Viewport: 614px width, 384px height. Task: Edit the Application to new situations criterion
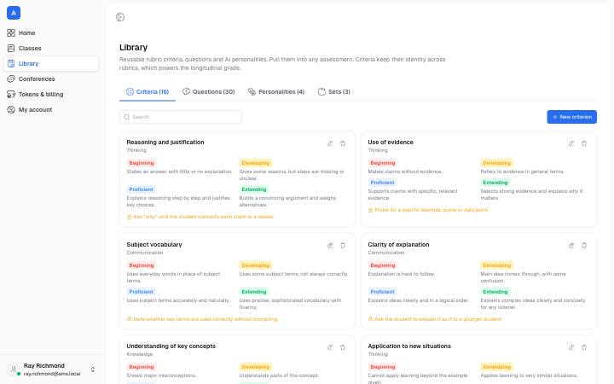point(571,347)
